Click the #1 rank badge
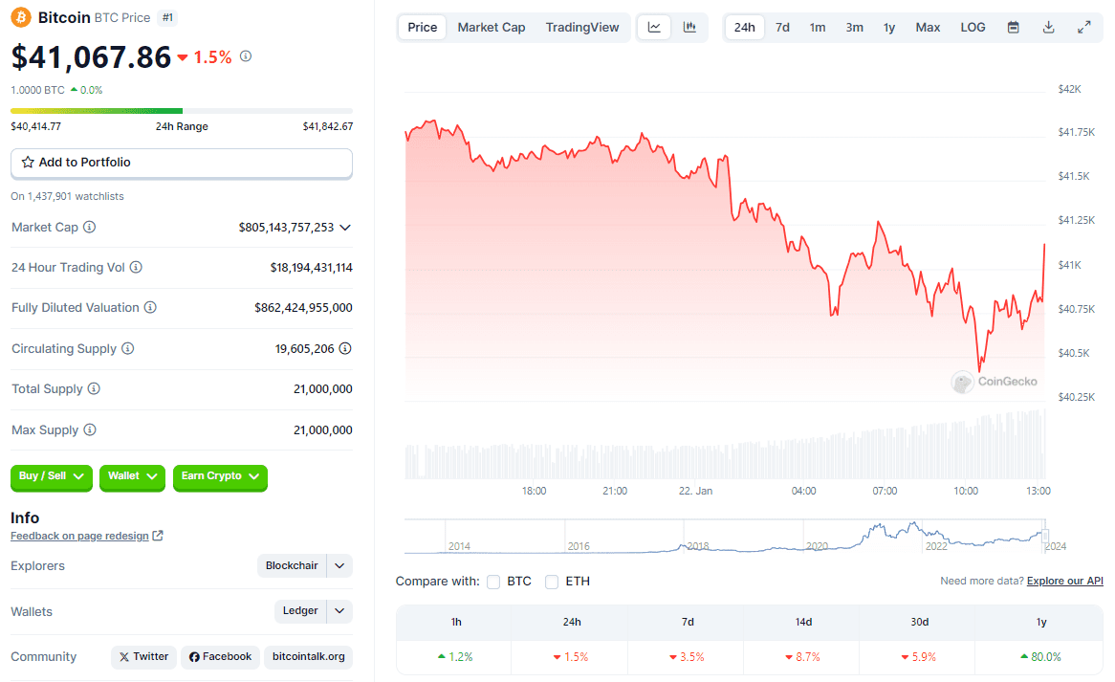The height and width of the screenshot is (682, 1115). pyautogui.click(x=167, y=18)
